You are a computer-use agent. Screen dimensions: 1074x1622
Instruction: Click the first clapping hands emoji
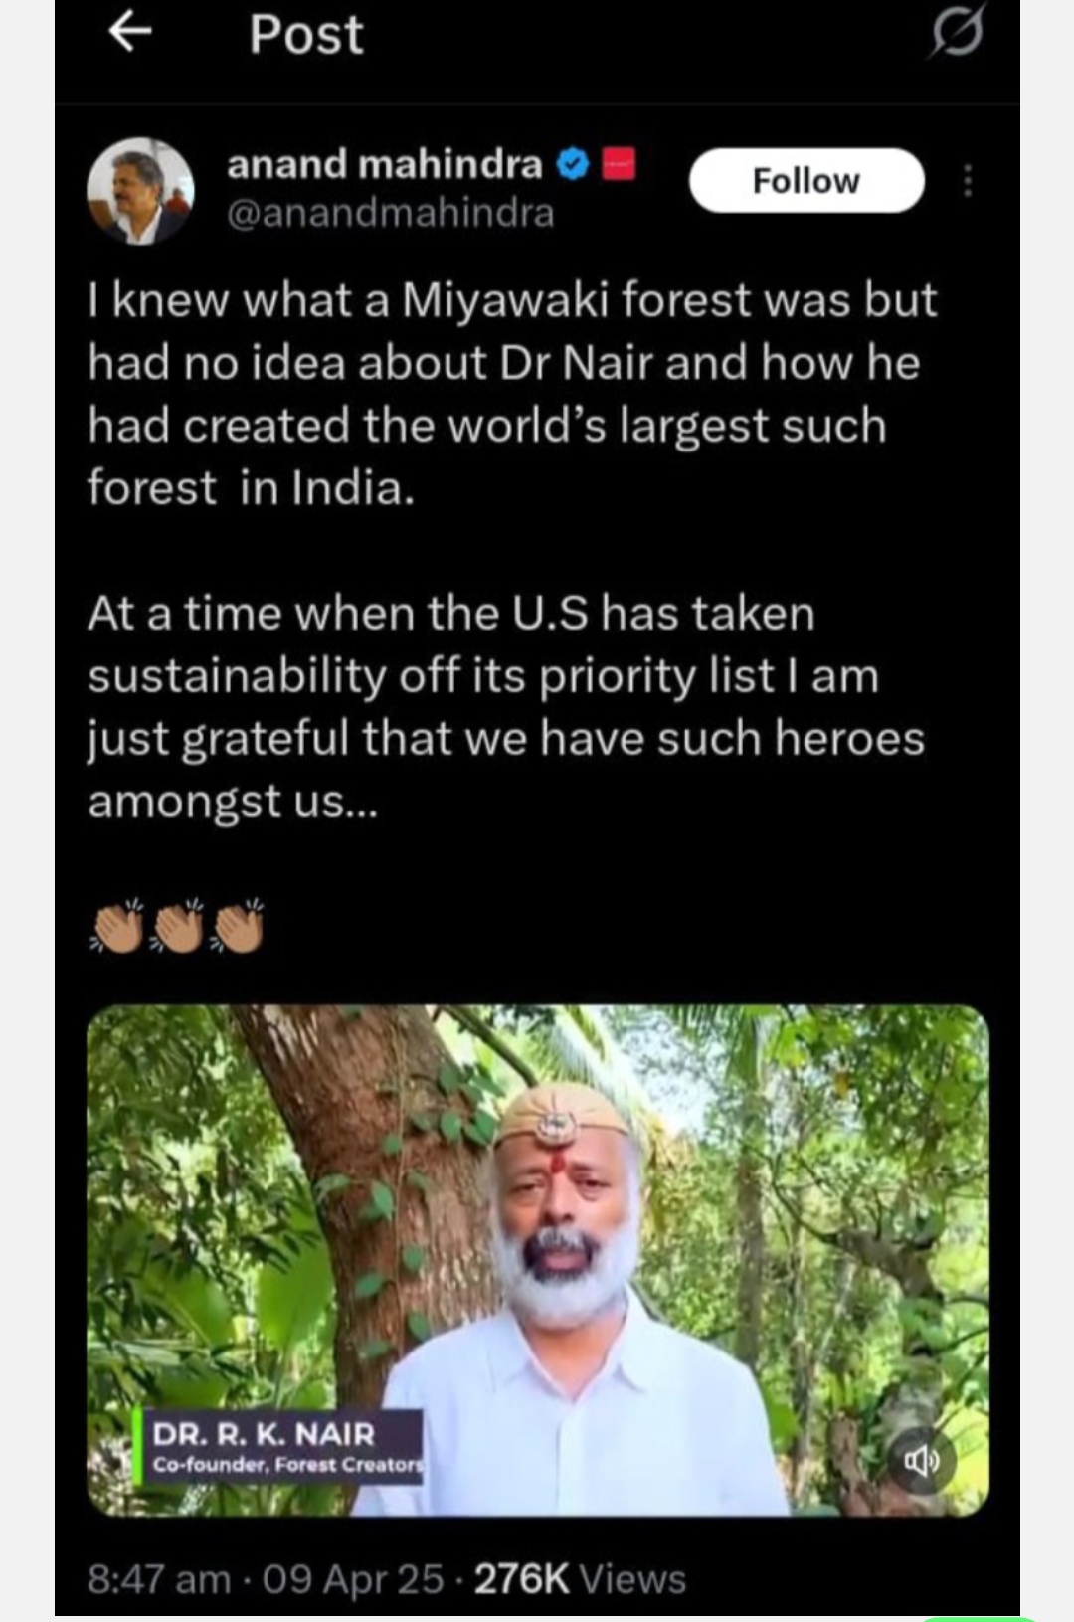pos(118,927)
